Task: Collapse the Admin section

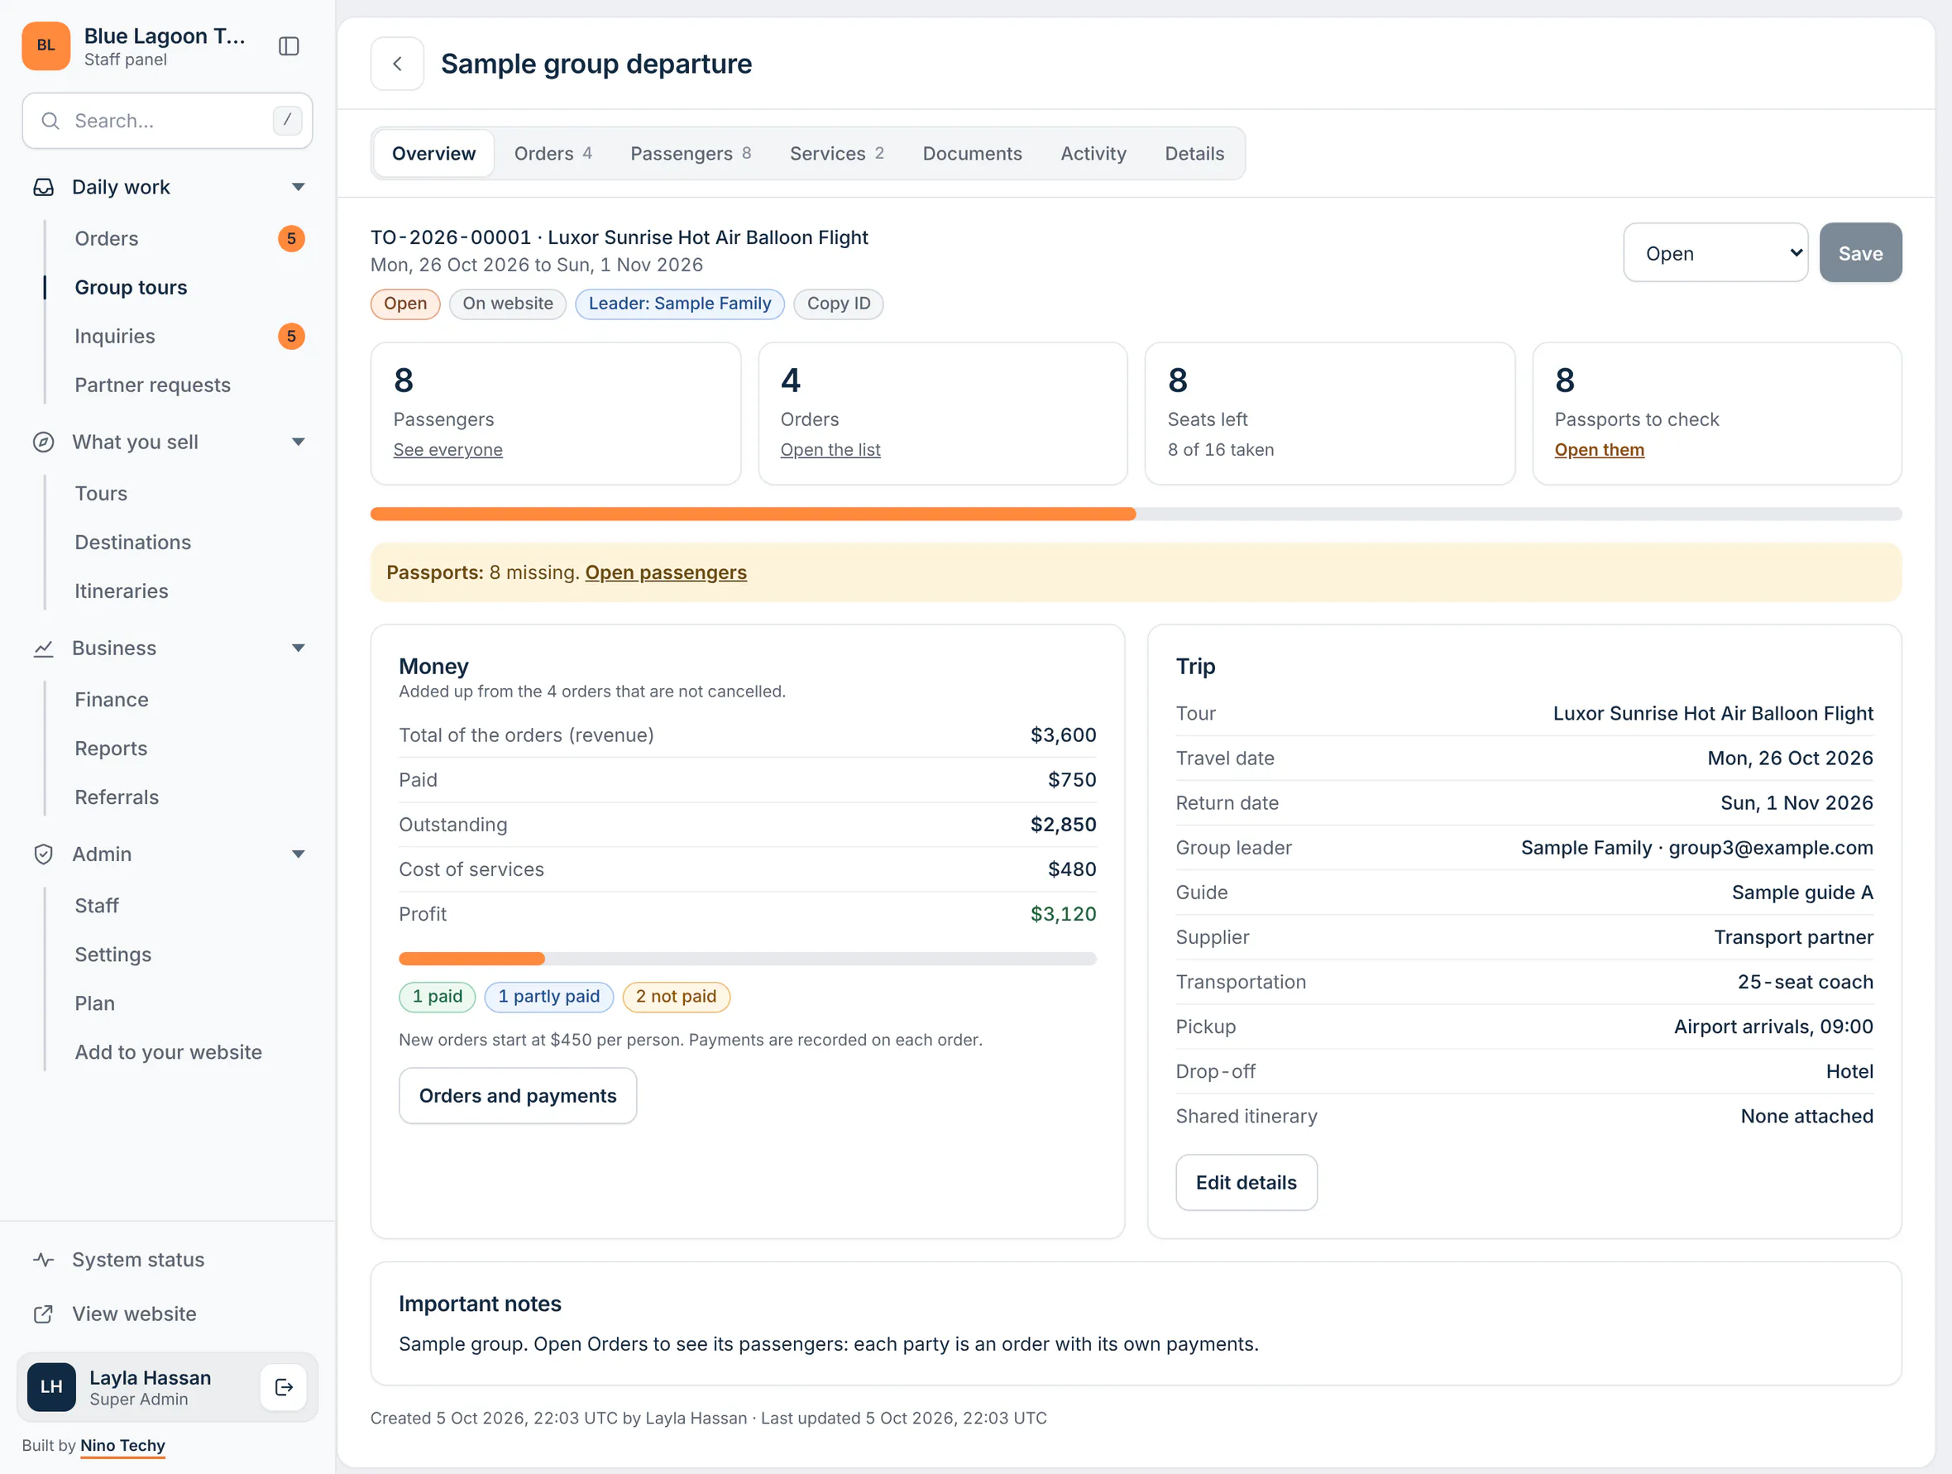Action: [x=299, y=854]
